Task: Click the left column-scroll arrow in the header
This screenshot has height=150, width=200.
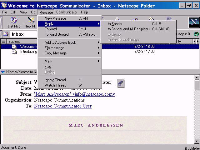Action: (x=194, y=41)
